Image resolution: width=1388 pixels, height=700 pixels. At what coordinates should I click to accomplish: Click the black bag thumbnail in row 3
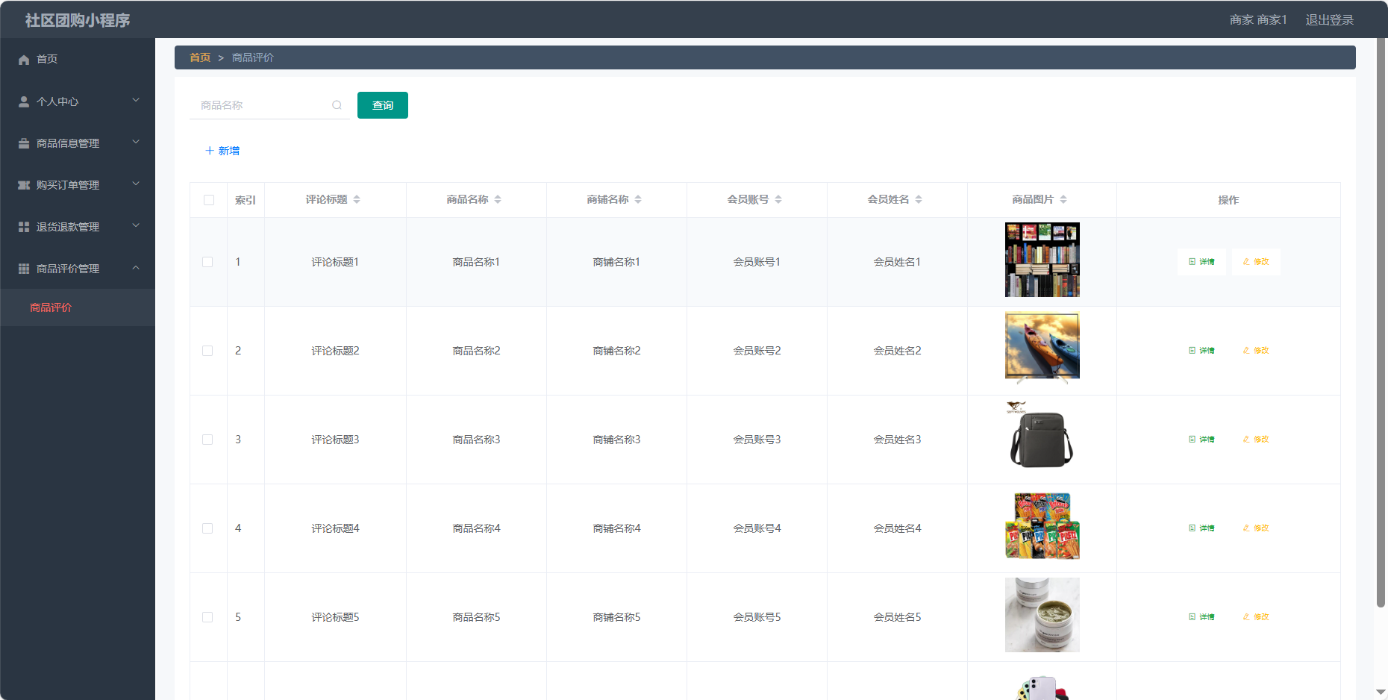click(x=1042, y=437)
